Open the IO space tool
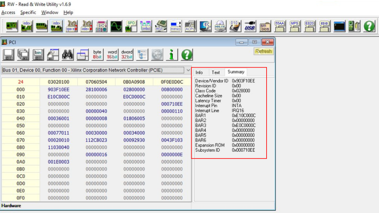Viewport: 379px width, 213px height. tap(71, 26)
